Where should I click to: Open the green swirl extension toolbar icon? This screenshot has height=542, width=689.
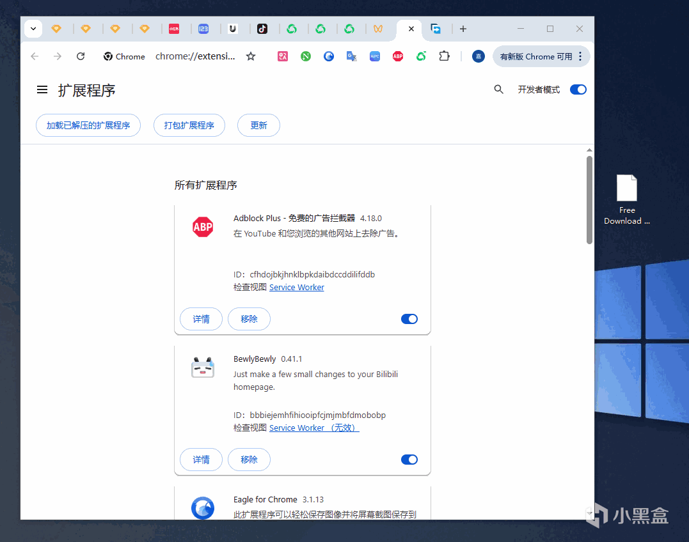click(422, 56)
